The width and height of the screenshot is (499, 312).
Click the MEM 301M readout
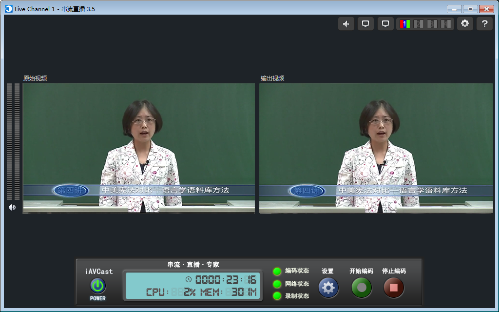point(229,292)
